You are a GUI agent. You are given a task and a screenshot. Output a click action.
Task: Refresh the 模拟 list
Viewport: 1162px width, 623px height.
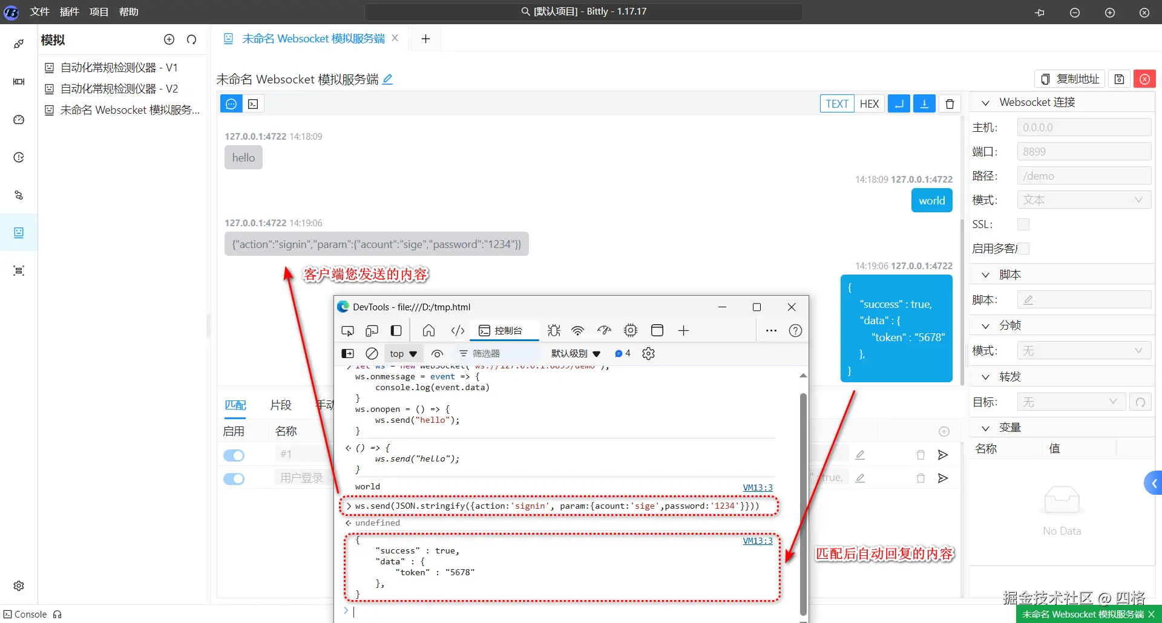(x=192, y=39)
